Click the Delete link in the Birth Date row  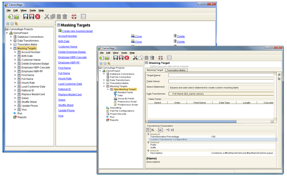[181, 42]
